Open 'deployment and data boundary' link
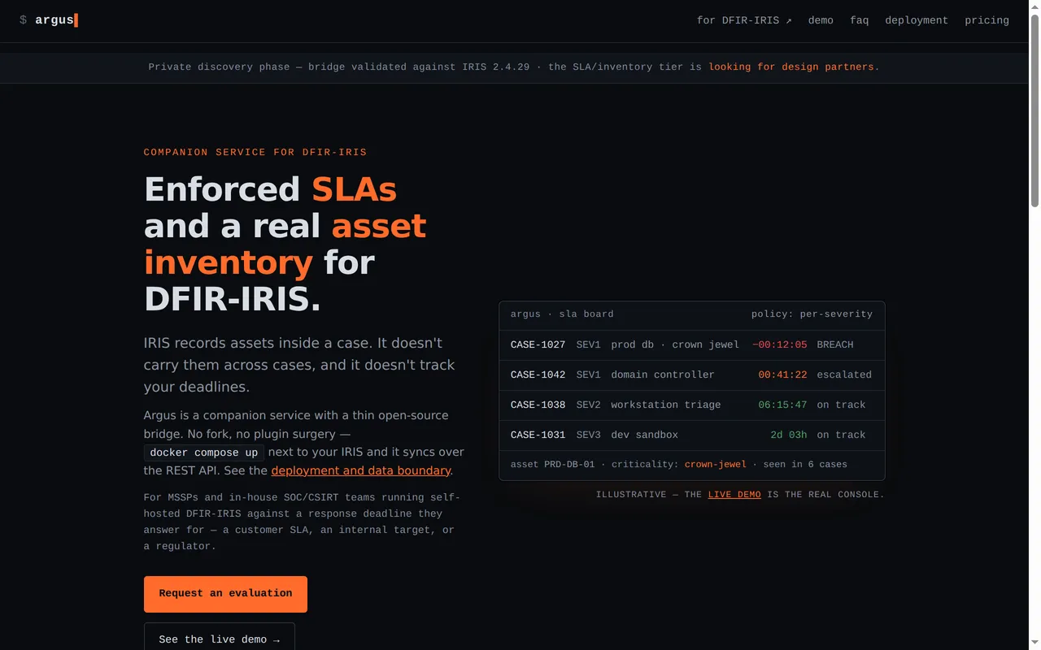Image resolution: width=1041 pixels, height=650 pixels. 361,470
